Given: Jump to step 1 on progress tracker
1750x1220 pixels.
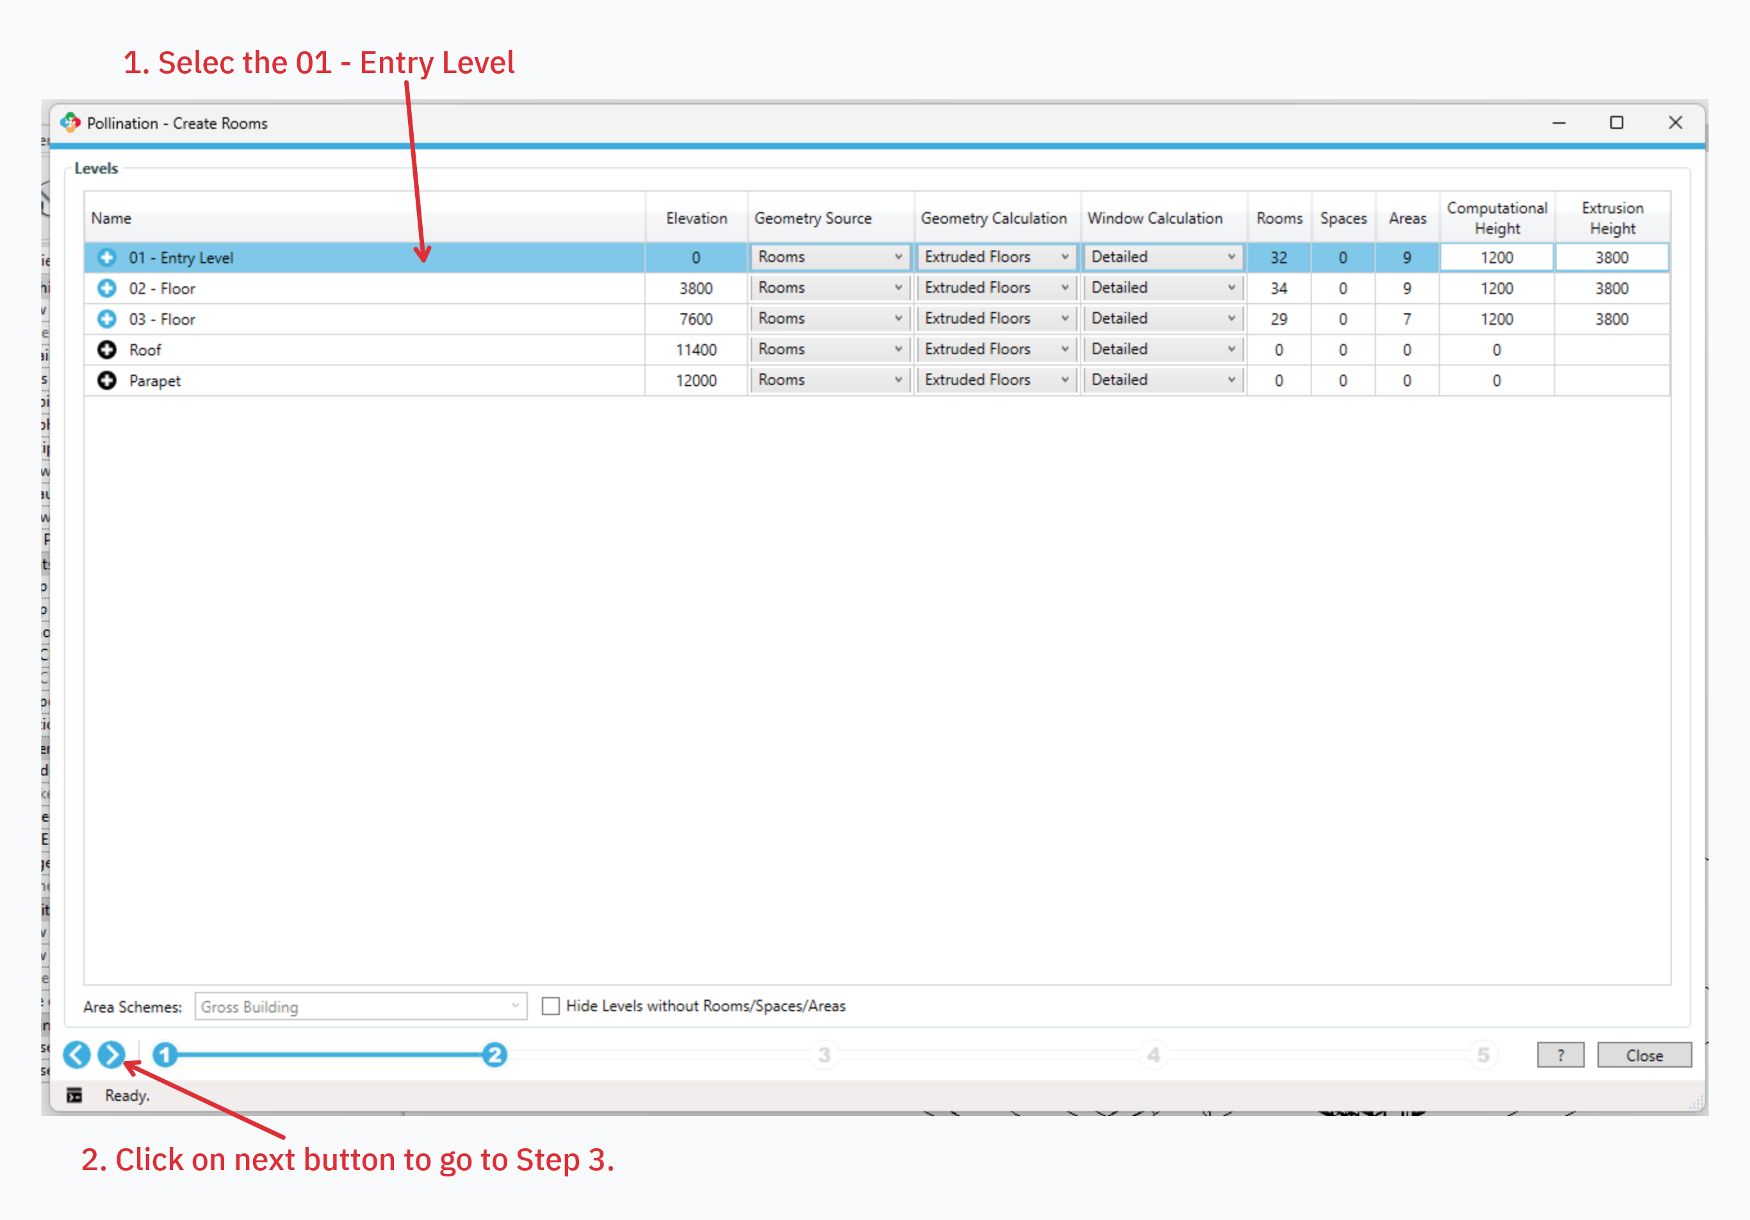Looking at the screenshot, I should pos(165,1055).
